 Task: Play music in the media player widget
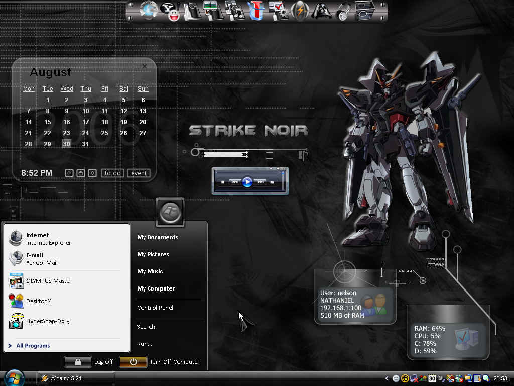(247, 182)
